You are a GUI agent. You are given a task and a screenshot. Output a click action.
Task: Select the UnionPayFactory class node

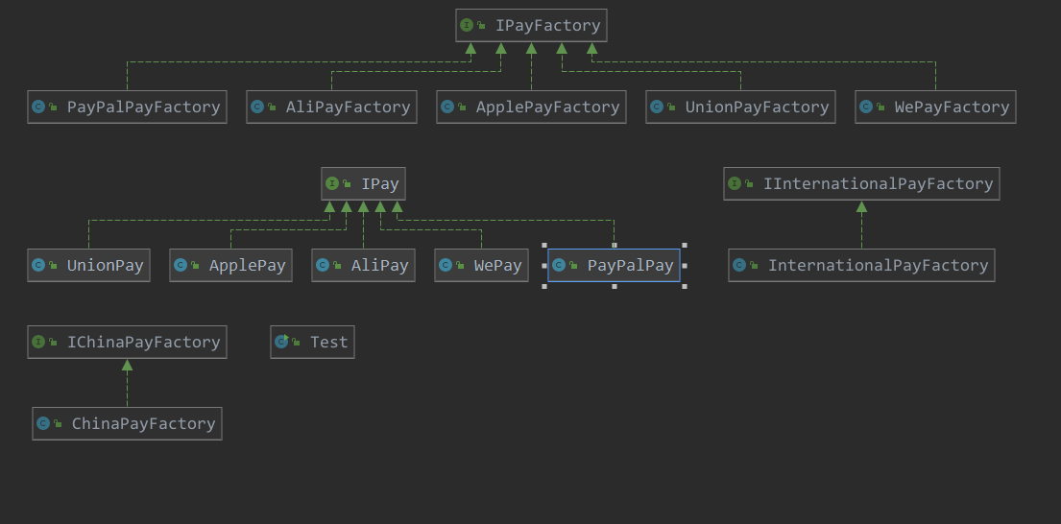tap(740, 107)
